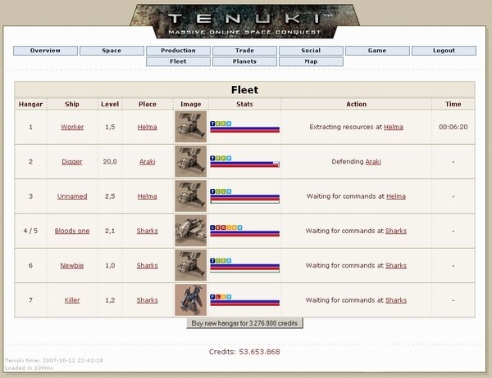Open Sharks in Killer's Place column
This screenshot has width=492, height=378.
point(147,300)
